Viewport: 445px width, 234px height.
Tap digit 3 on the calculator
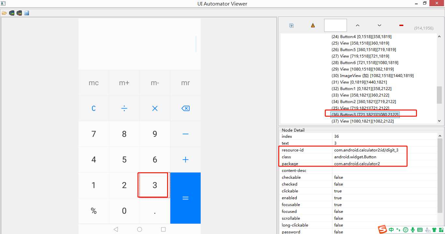click(x=155, y=185)
